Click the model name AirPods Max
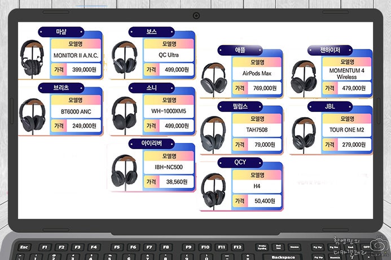The height and width of the screenshot is (260, 391). click(257, 73)
